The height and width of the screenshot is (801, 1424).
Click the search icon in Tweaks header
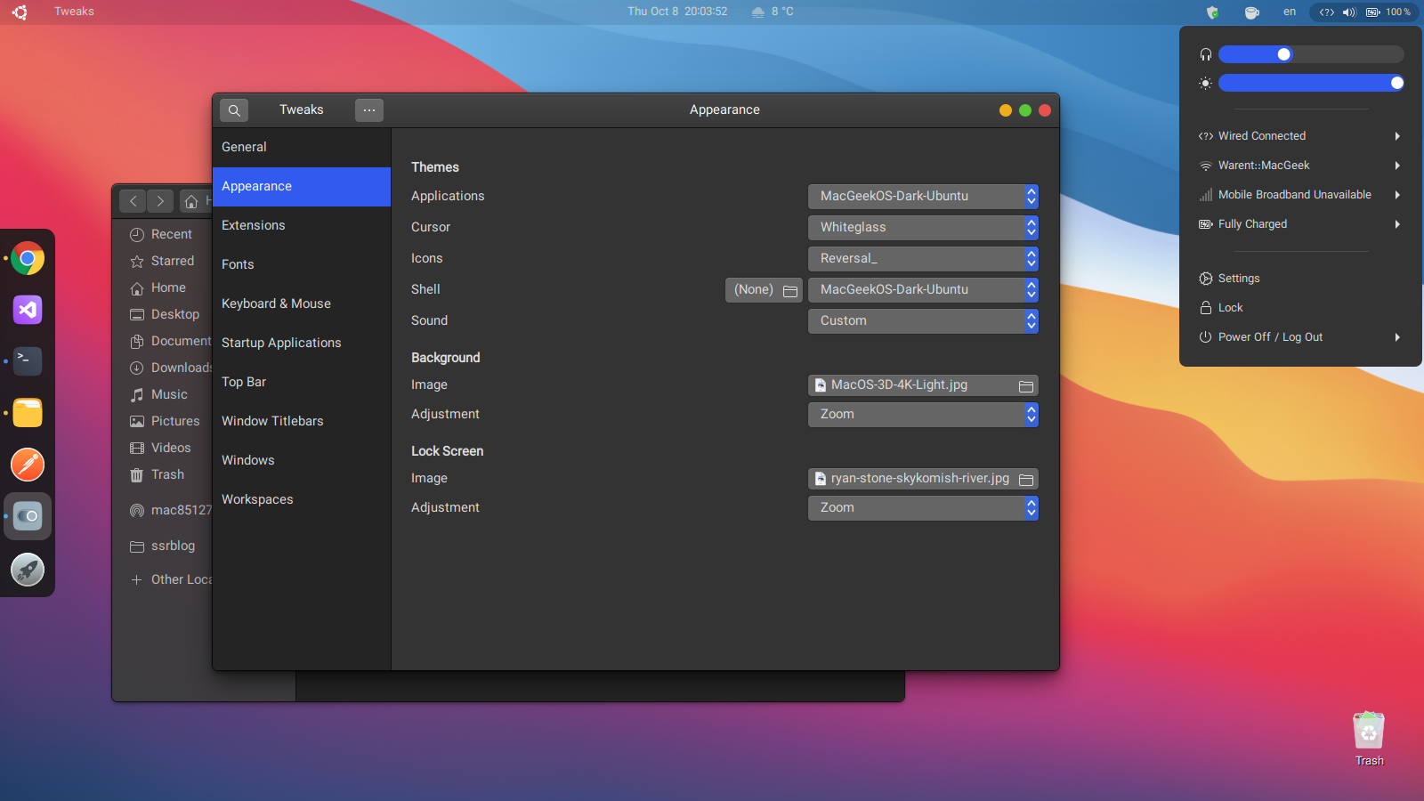[234, 110]
